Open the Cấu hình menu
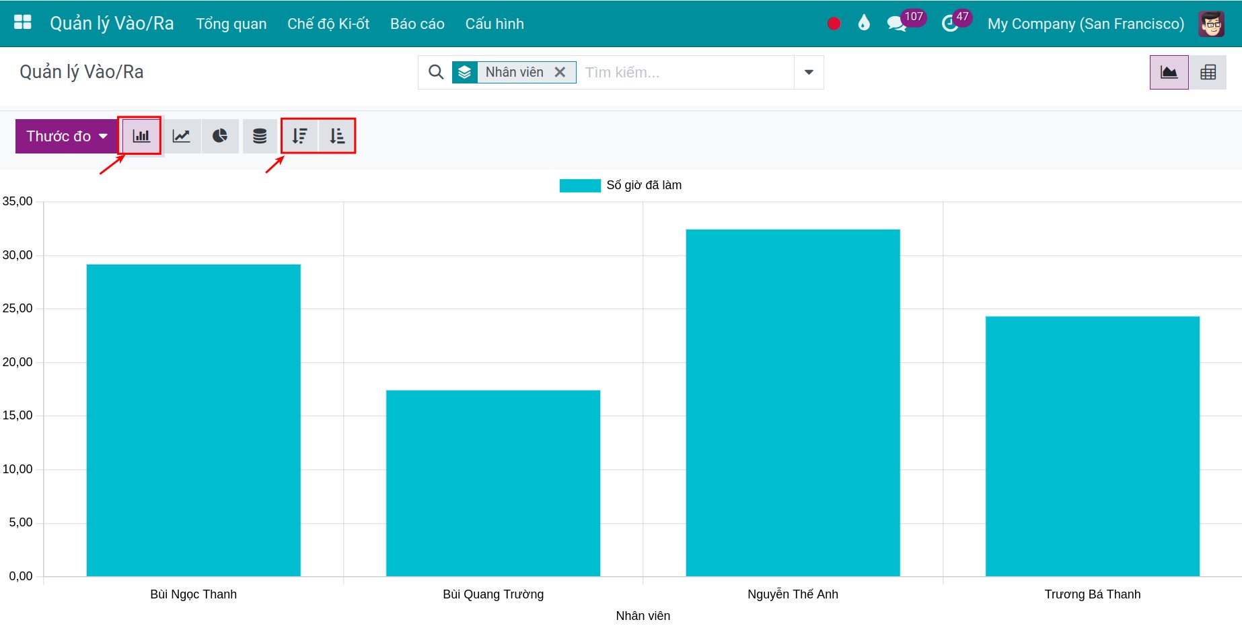The image size is (1242, 626). click(495, 24)
